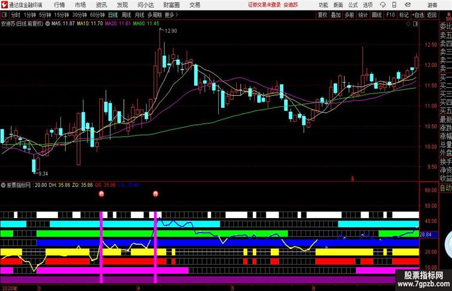Switch to the 5分钟 period tab
Image resolution: width=452 pixels, height=291 pixels.
(45, 15)
